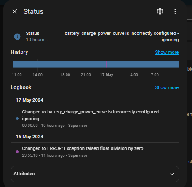This screenshot has height=187, width=192.
Task: Click the Status state text row
Action: 95,37
